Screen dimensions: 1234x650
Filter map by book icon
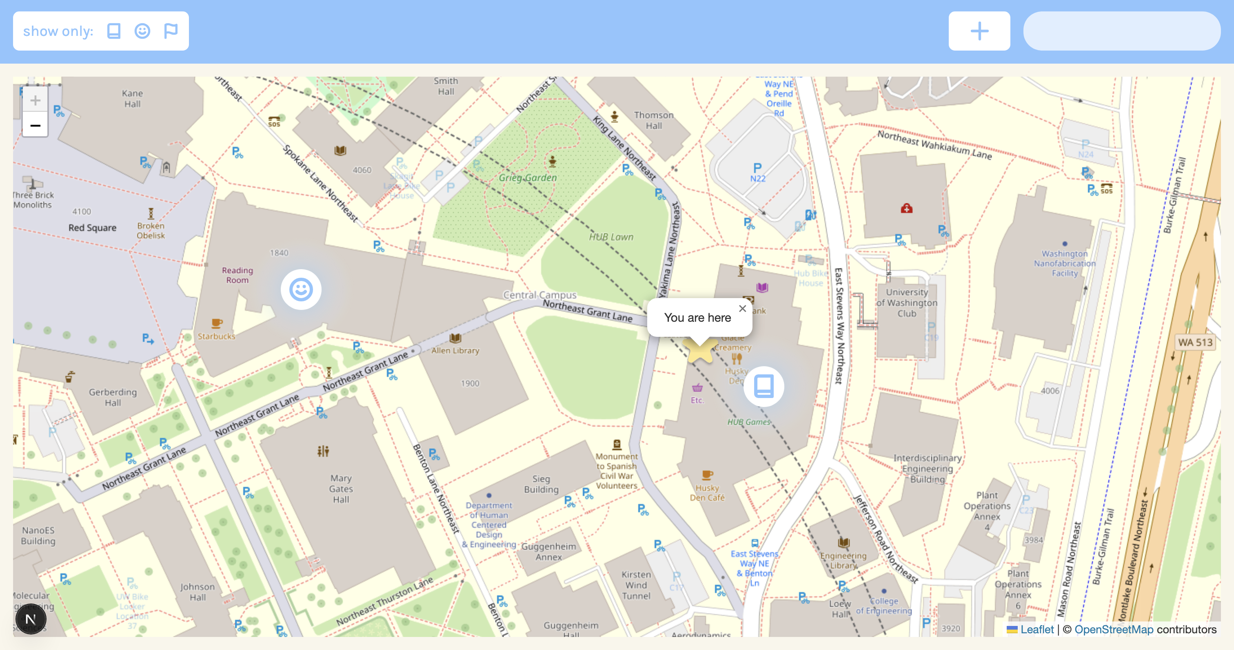113,31
